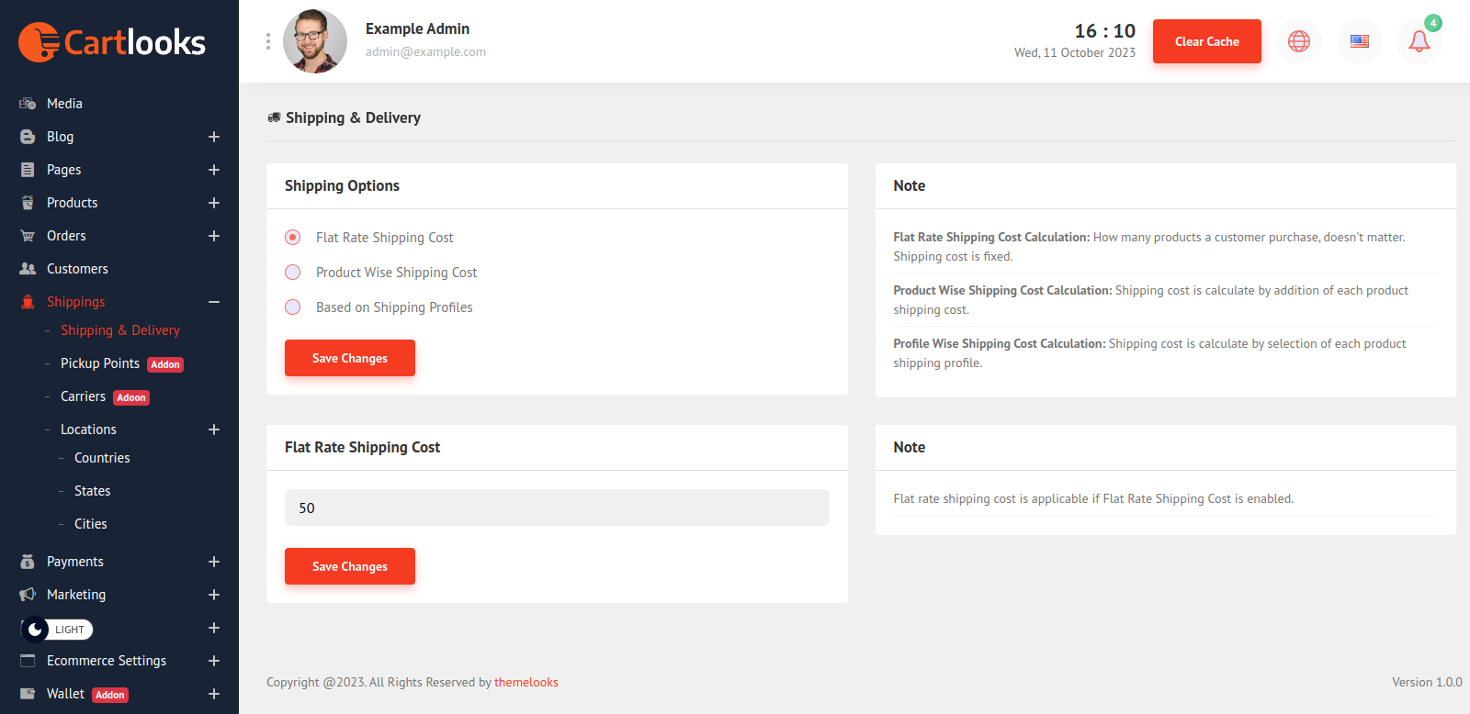This screenshot has height=714, width=1470.
Task: Click the Marketing megaphone icon
Action: pos(28,595)
